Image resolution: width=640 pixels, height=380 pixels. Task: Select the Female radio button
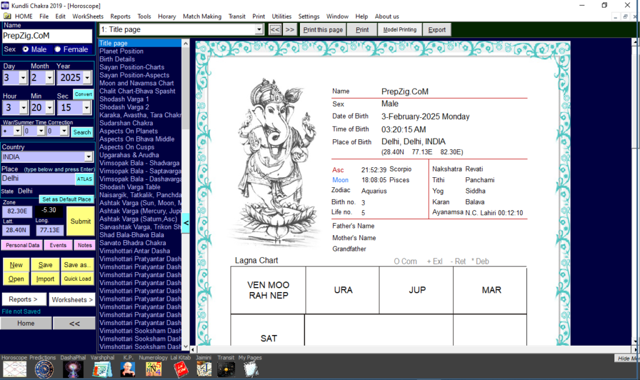pos(57,49)
